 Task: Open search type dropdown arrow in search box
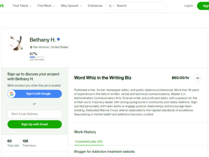tap(114, 6)
